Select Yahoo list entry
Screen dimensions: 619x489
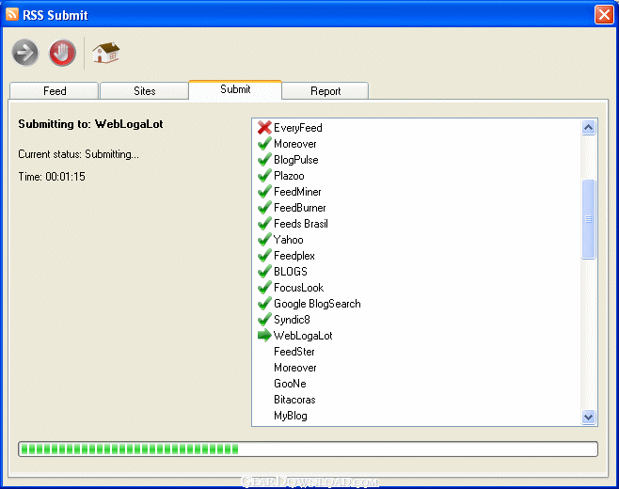click(288, 240)
